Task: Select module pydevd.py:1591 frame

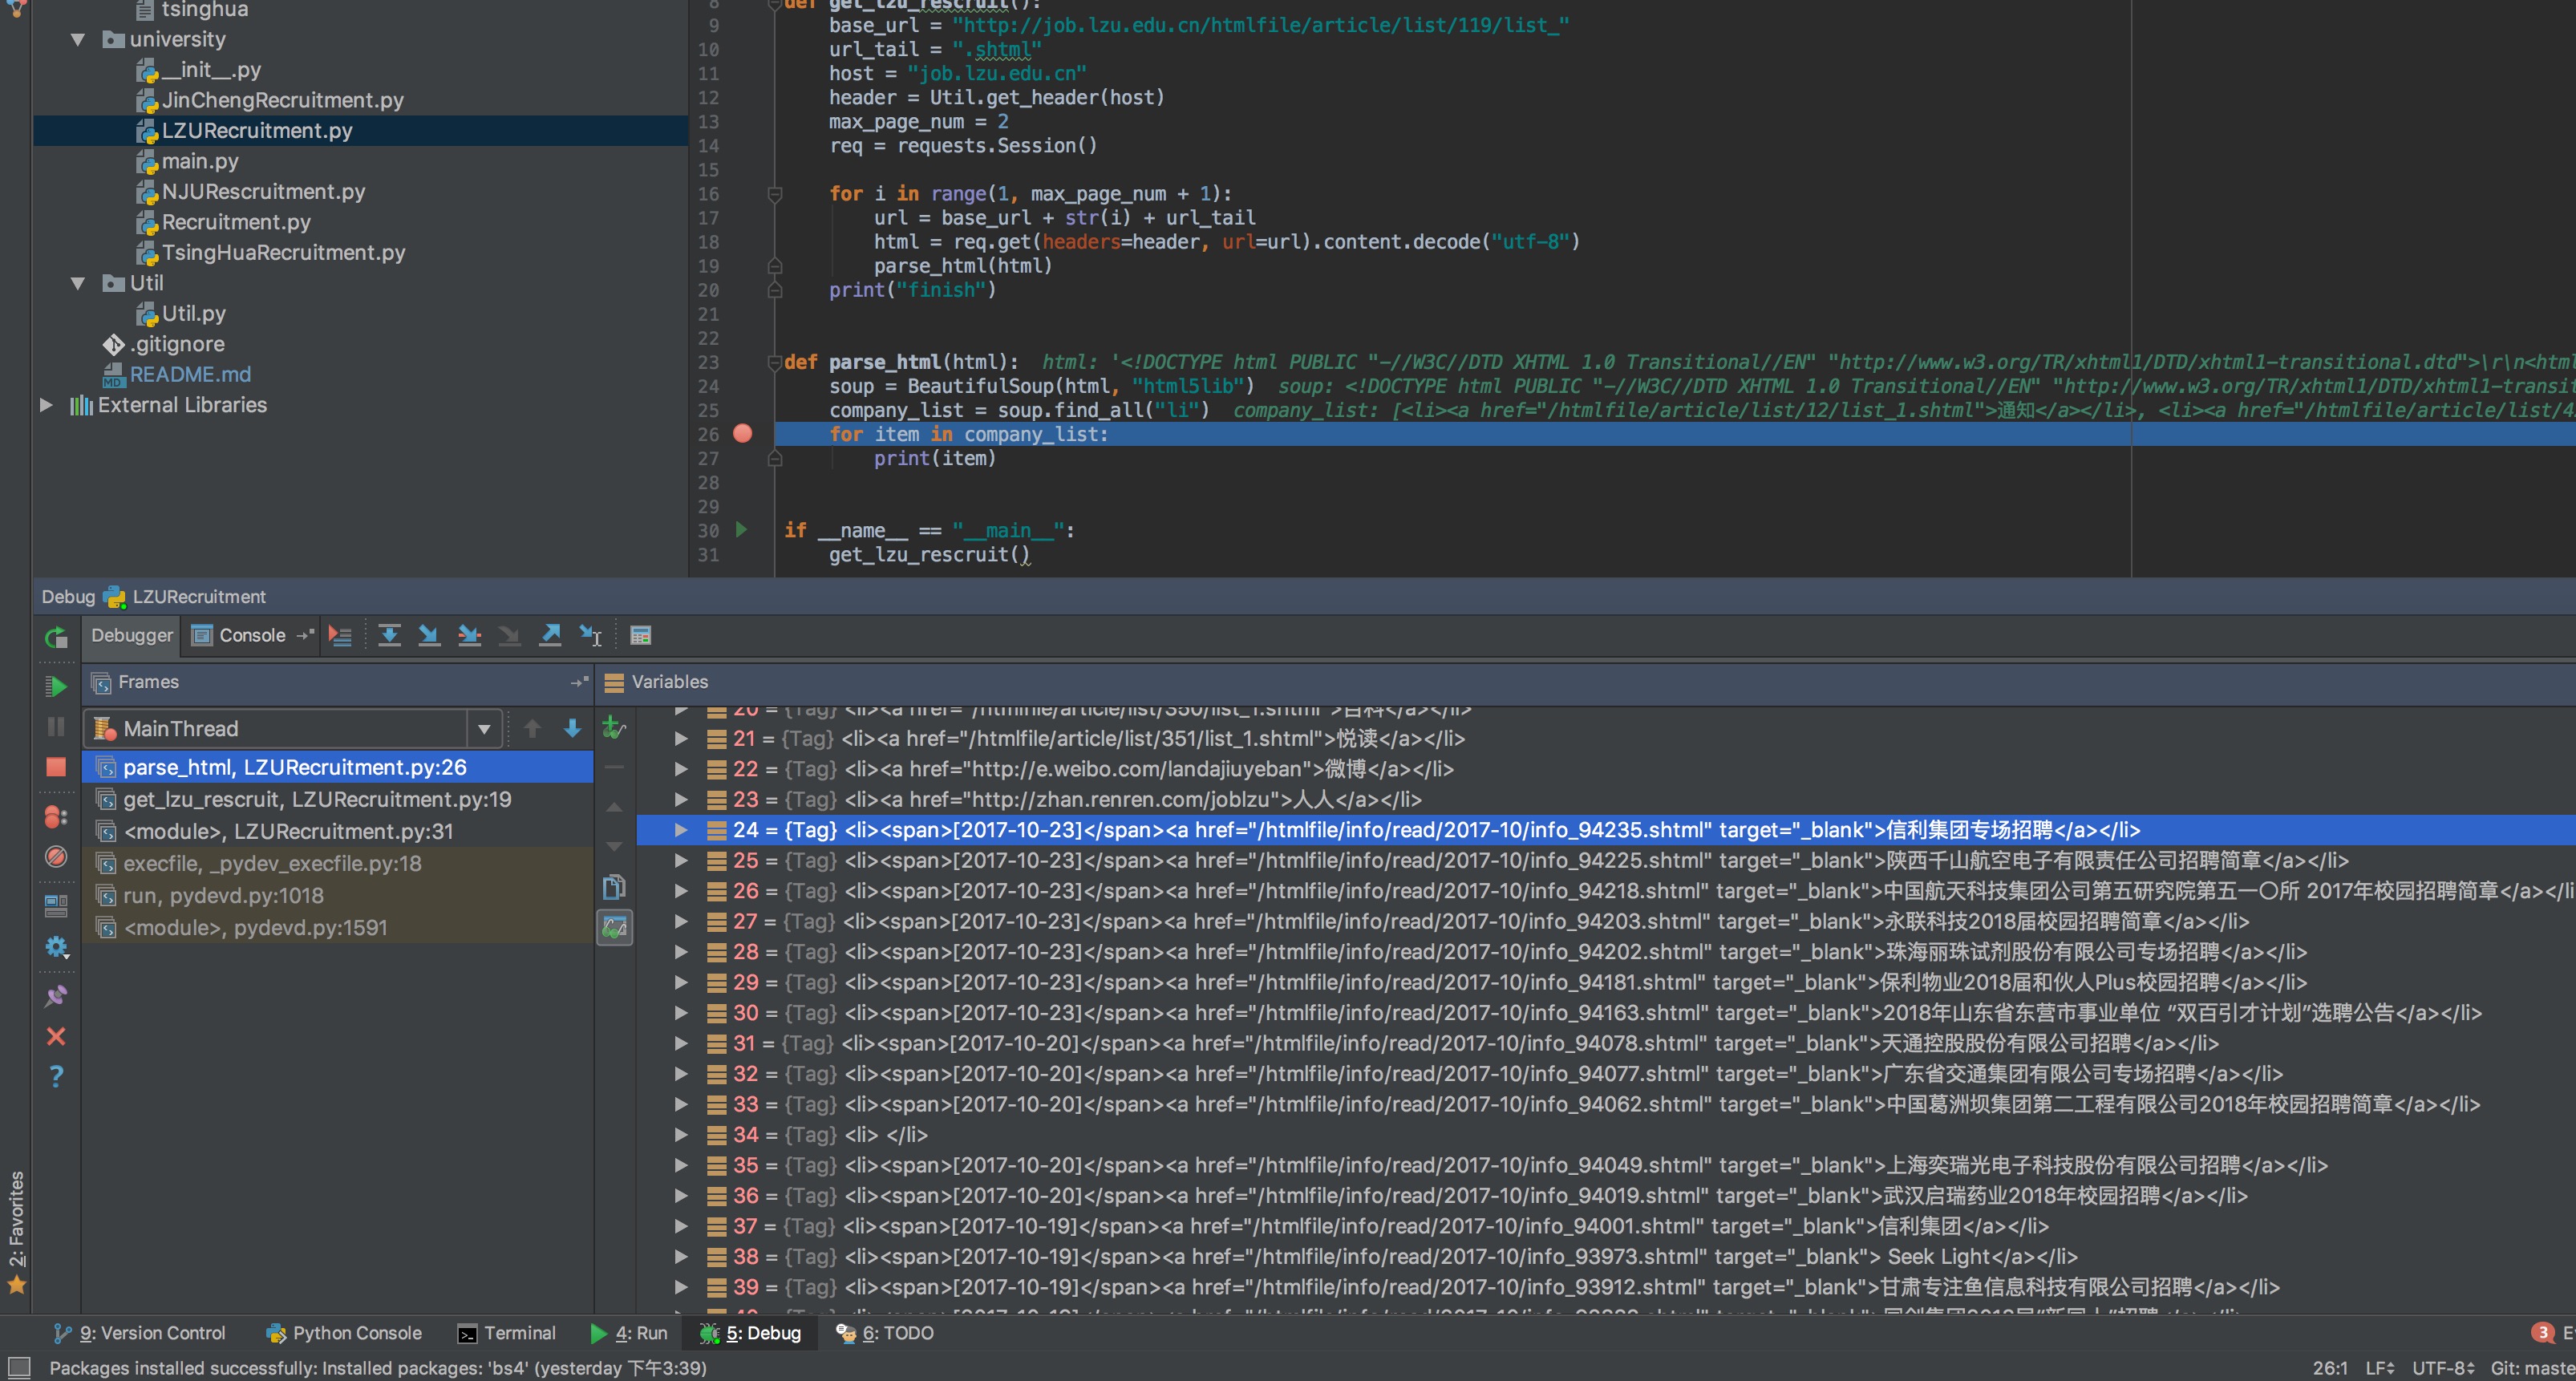Action: coord(338,927)
